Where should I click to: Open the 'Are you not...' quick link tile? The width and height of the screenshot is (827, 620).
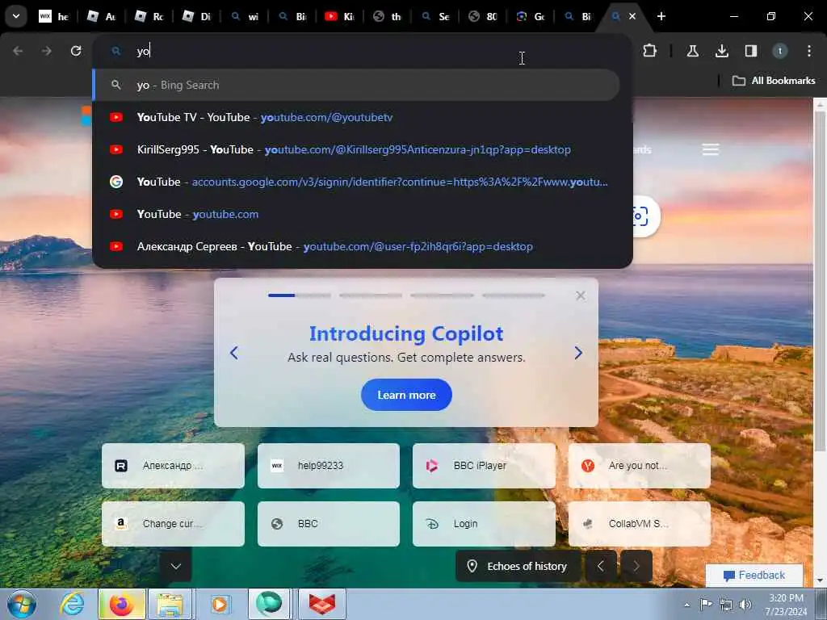click(x=640, y=466)
